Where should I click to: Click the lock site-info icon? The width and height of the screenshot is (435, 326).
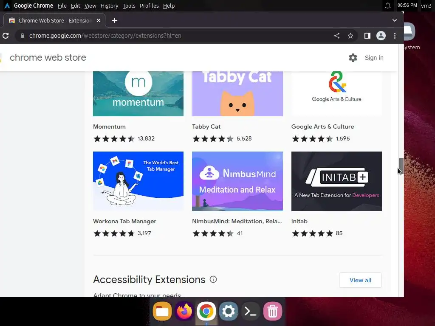click(23, 36)
